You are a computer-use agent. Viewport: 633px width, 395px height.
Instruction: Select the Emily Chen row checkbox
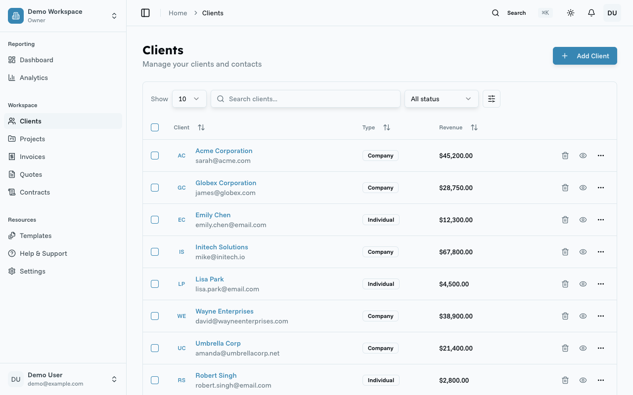(155, 220)
